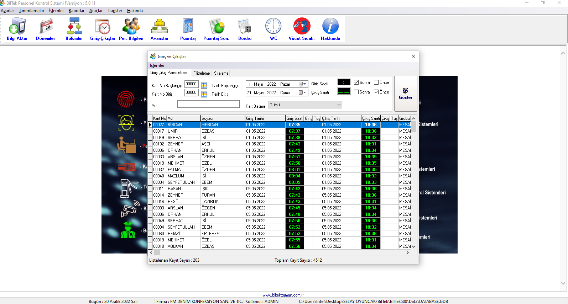
Task: Click the security guard icon in the background
Action: 128,230
